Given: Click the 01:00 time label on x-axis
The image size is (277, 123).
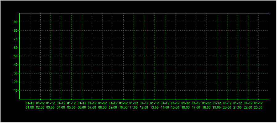Looking at the screenshot, I should (x=30, y=105).
